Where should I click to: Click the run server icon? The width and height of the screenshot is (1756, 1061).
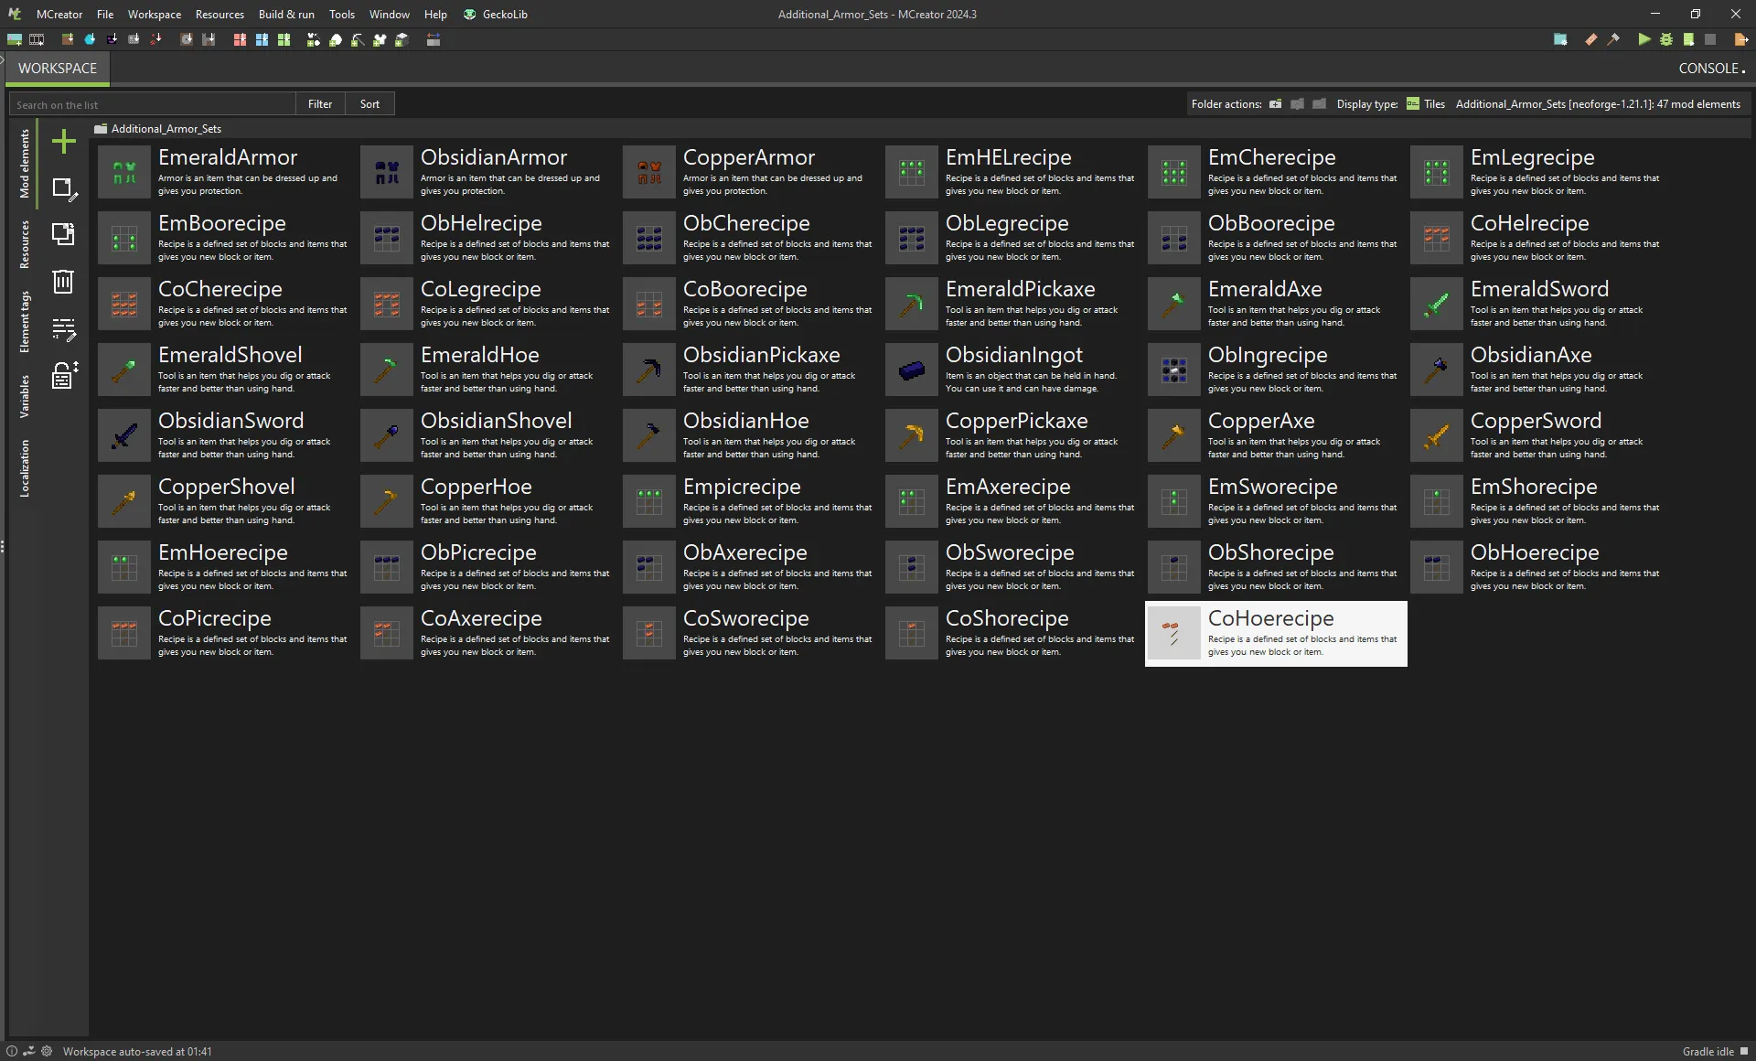tap(1688, 39)
